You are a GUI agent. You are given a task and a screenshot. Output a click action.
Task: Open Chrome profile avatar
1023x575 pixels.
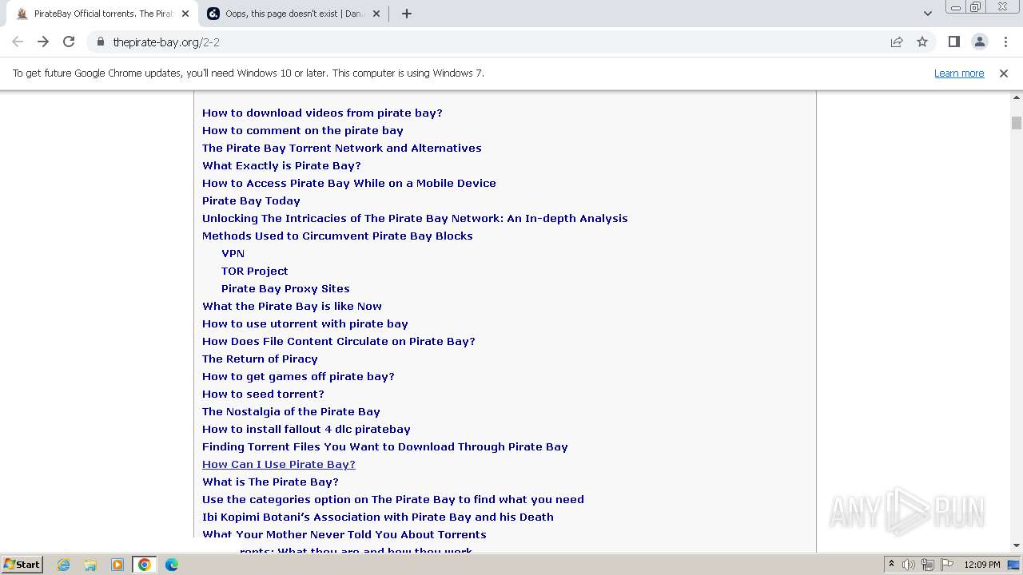pyautogui.click(x=979, y=42)
